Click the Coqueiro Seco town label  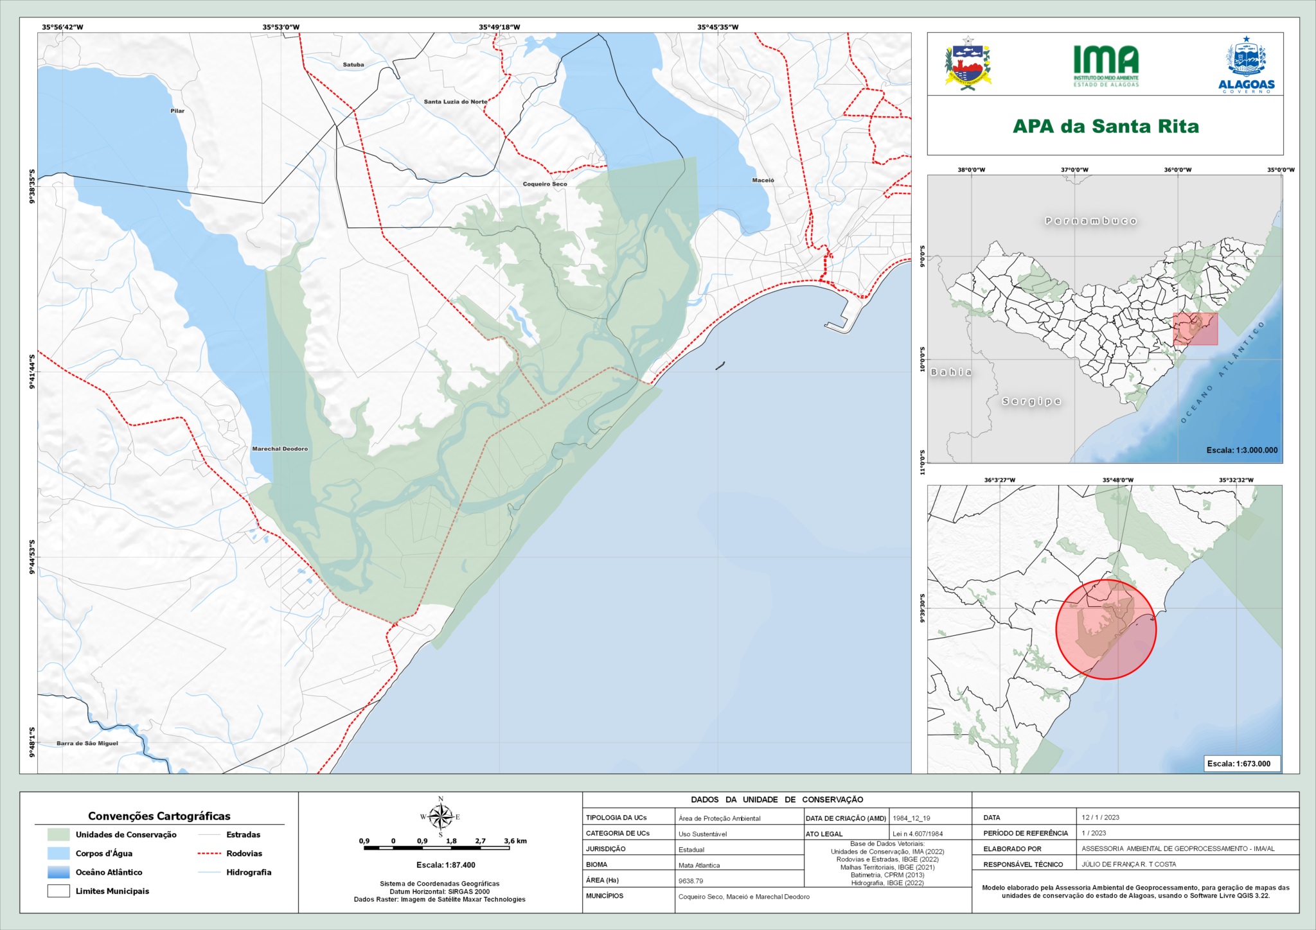pyautogui.click(x=545, y=184)
